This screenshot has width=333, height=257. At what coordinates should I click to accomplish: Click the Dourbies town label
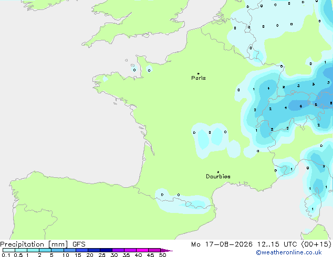point(218,176)
